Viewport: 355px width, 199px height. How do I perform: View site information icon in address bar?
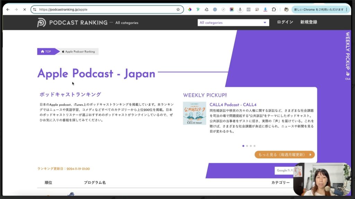34,10
